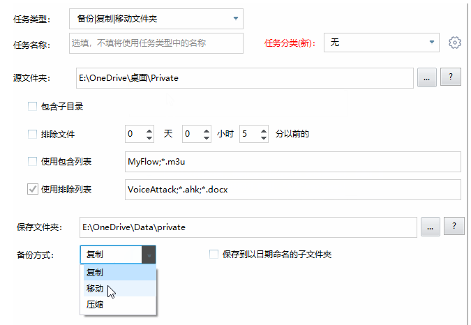Enable the 使用包含列表 checkbox
The height and width of the screenshot is (325, 471).
tap(32, 161)
